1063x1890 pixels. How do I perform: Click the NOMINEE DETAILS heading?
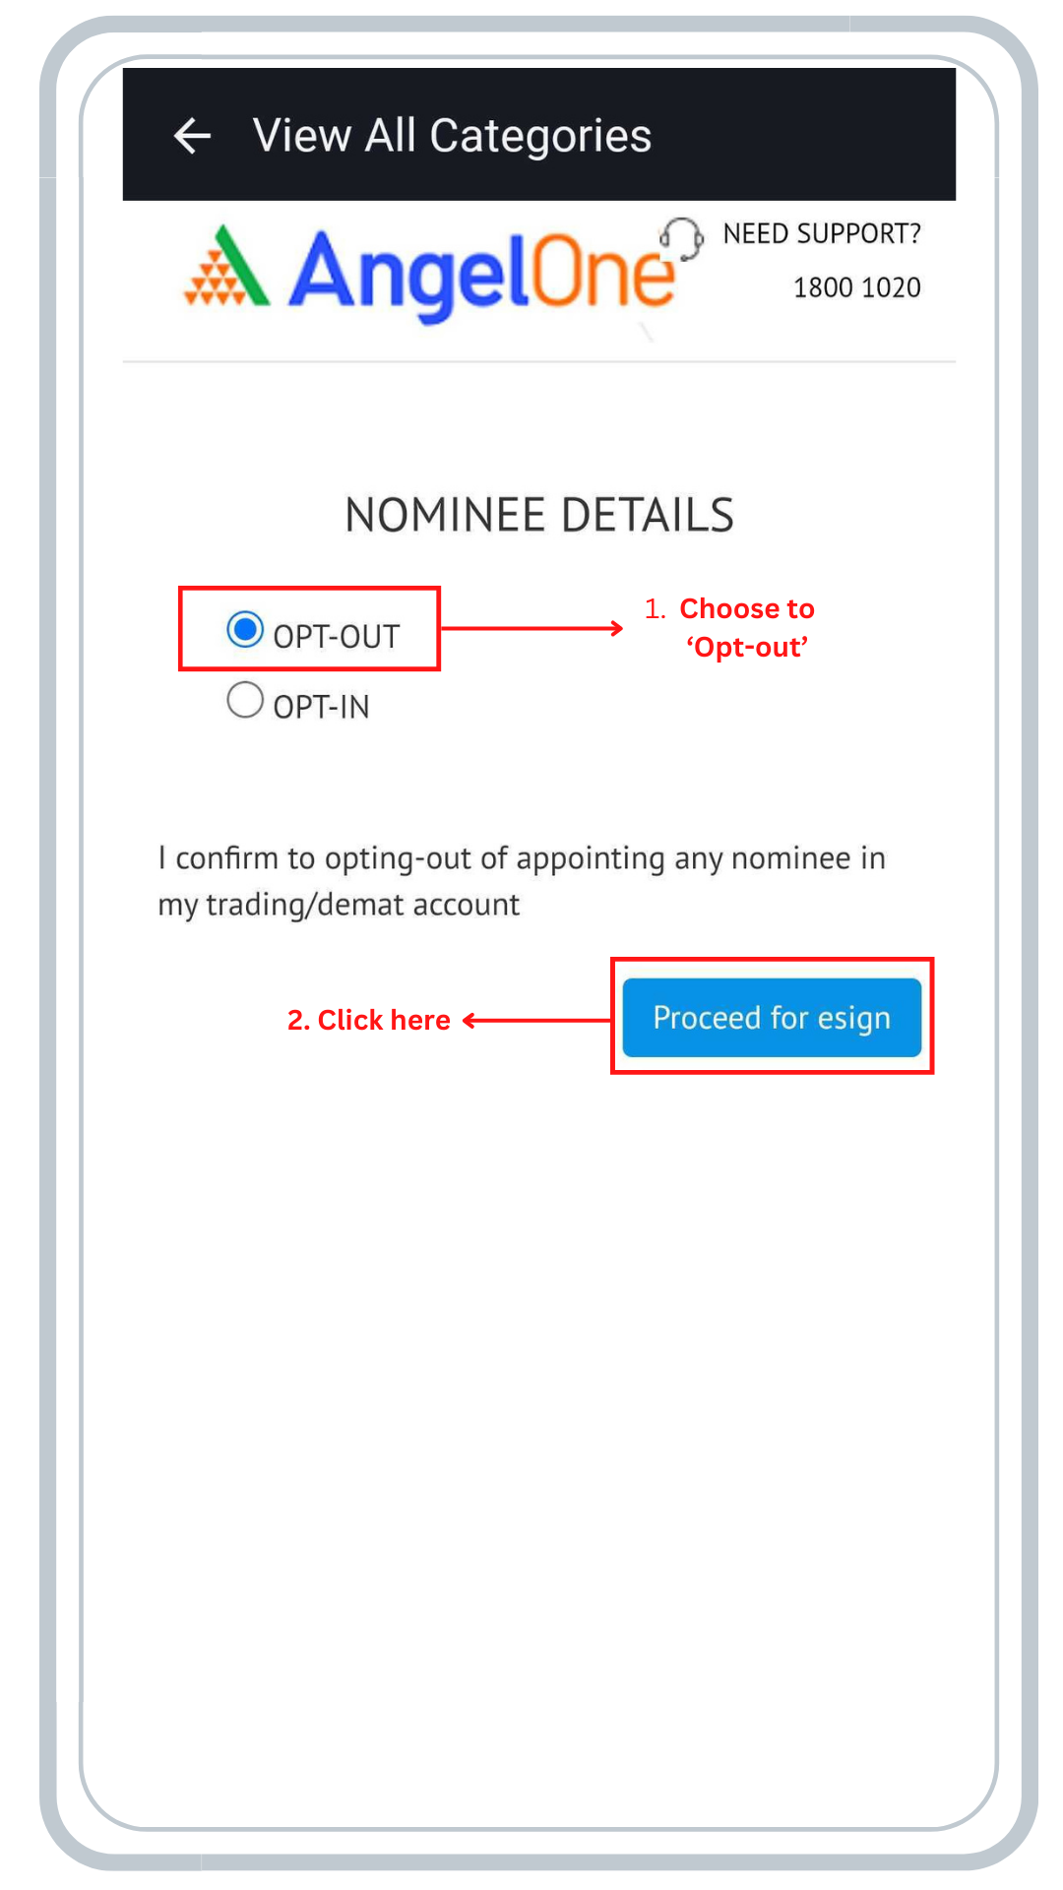(x=539, y=515)
